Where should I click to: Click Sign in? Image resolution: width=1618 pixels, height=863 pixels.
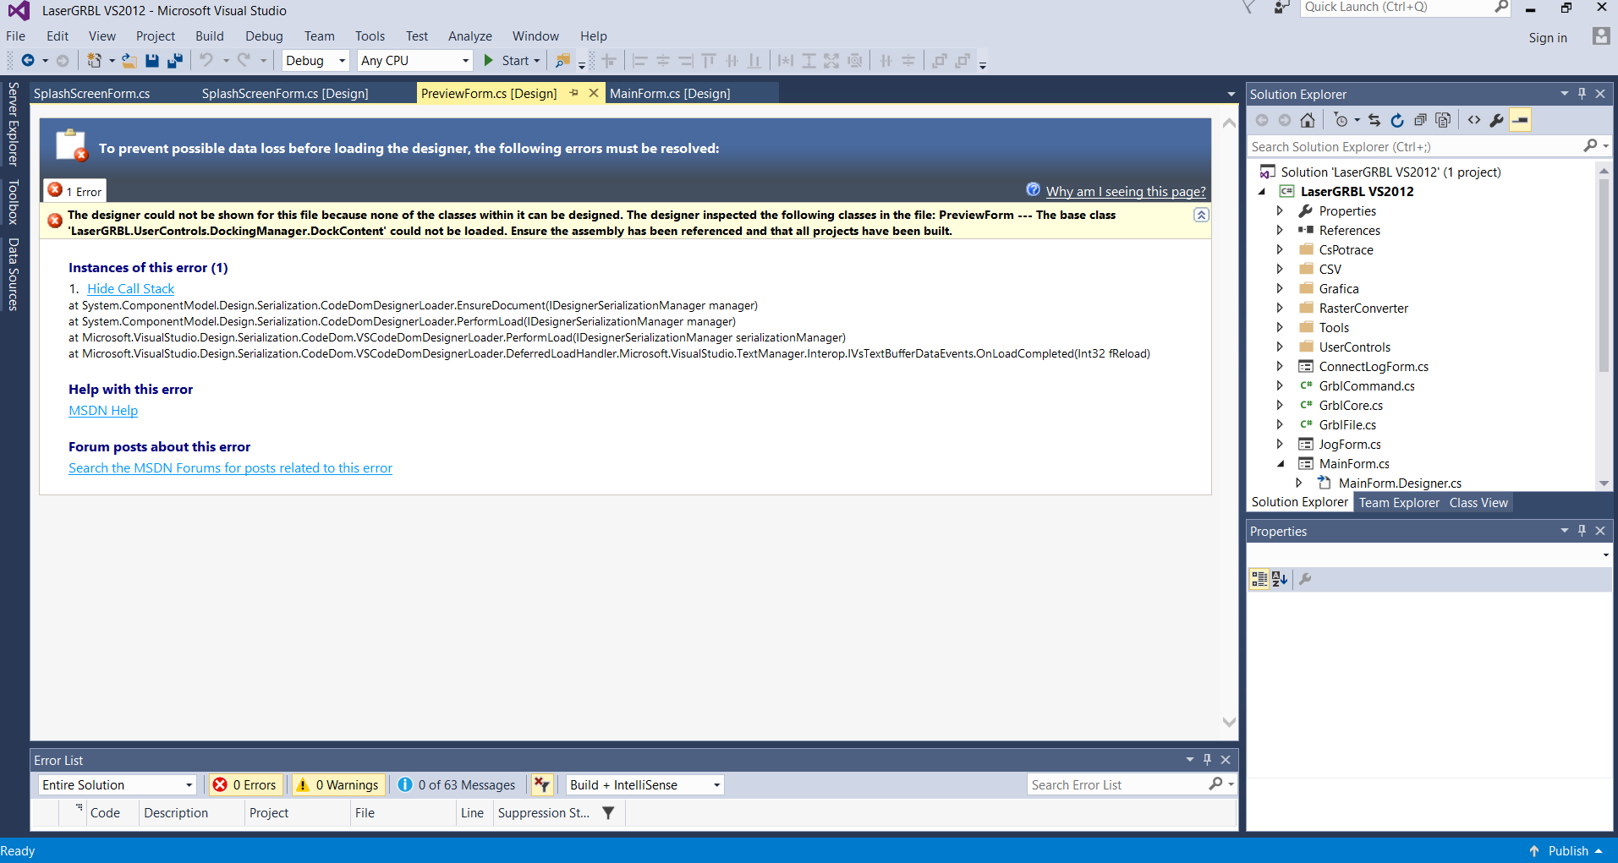point(1548,37)
